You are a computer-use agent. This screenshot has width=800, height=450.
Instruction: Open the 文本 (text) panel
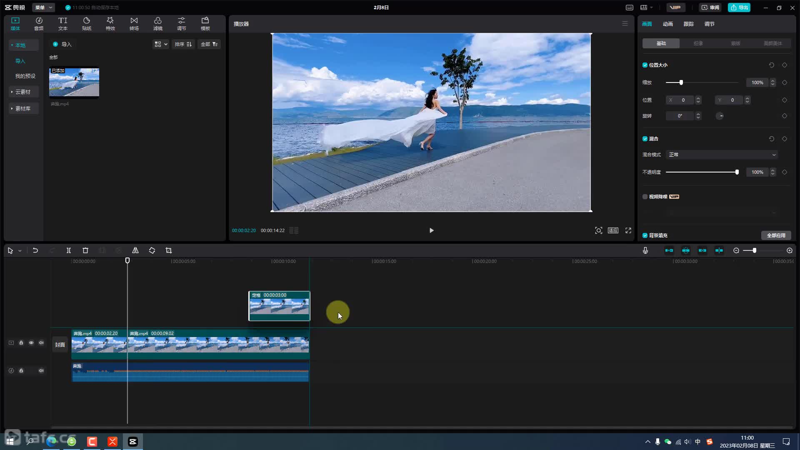[x=62, y=24]
